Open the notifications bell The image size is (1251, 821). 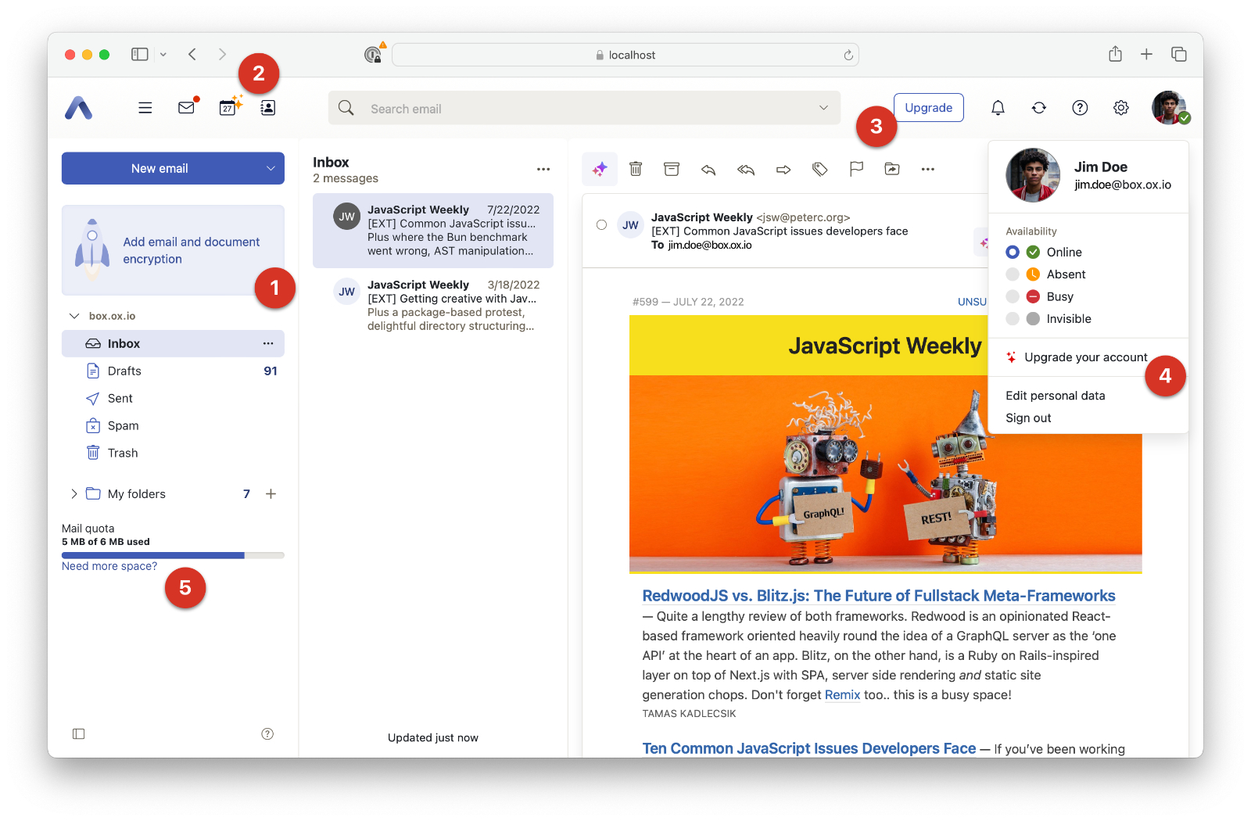(x=998, y=108)
